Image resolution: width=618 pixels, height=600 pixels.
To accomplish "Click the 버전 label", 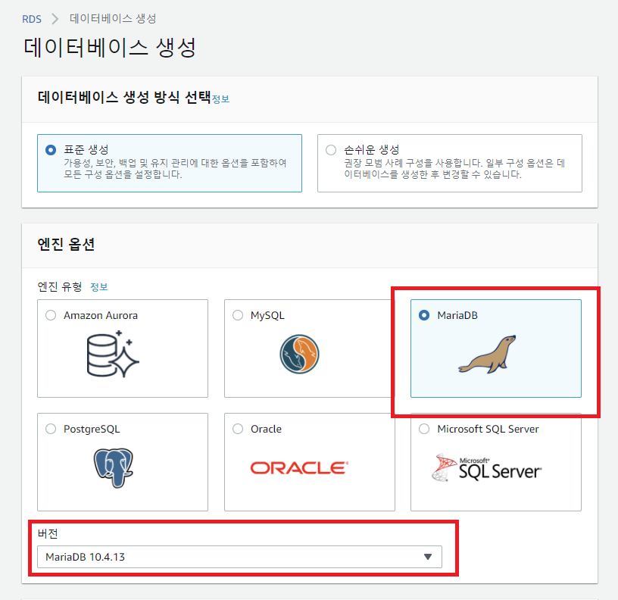I will (x=48, y=534).
